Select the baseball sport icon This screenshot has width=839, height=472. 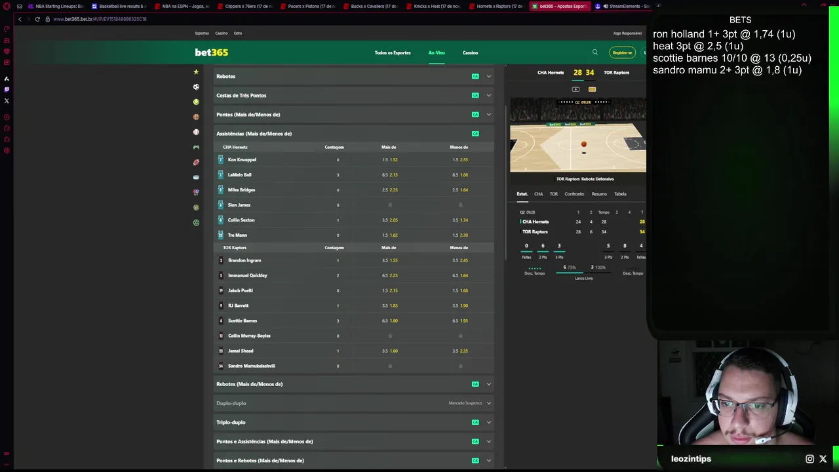(x=196, y=132)
